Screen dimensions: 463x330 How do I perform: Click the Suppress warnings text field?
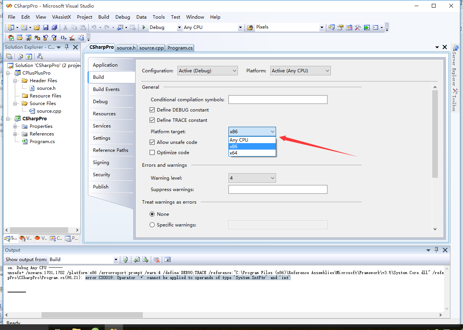[x=278, y=189]
